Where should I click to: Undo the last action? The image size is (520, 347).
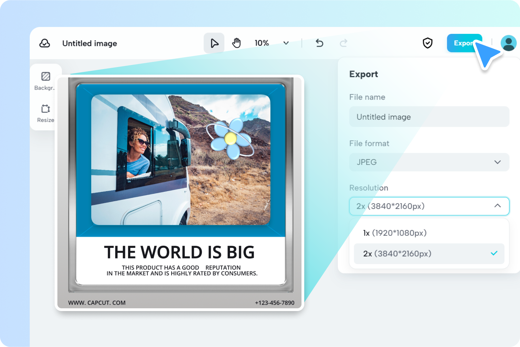[319, 43]
